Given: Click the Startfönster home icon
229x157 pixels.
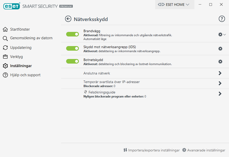Looking at the screenshot, I should 5,29.
